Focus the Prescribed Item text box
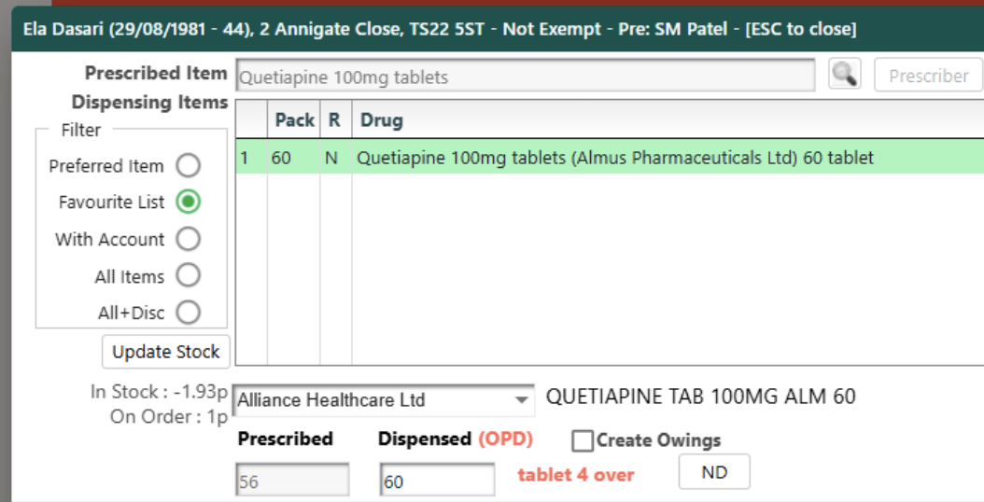The width and height of the screenshot is (984, 502). tap(525, 77)
